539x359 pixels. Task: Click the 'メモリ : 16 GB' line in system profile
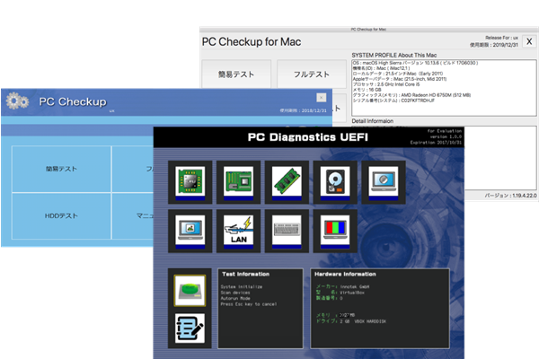coord(367,90)
